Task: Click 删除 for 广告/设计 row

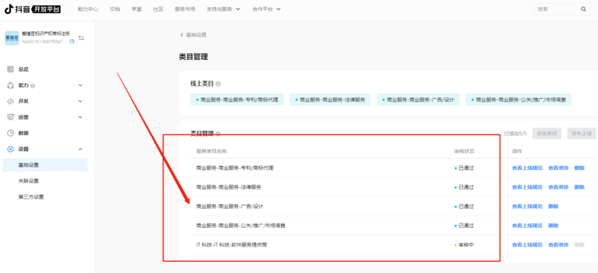Action: tap(553, 206)
